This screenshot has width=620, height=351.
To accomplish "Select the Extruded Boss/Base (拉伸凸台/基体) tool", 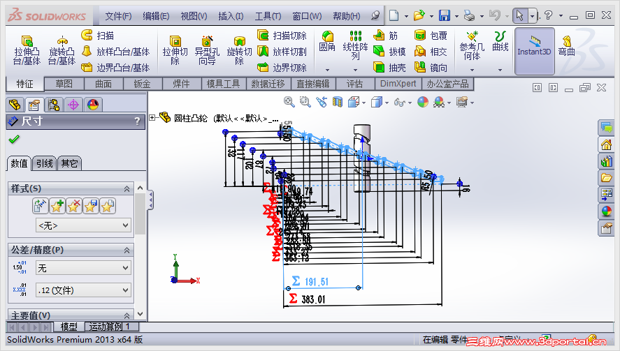I will 27,50.
